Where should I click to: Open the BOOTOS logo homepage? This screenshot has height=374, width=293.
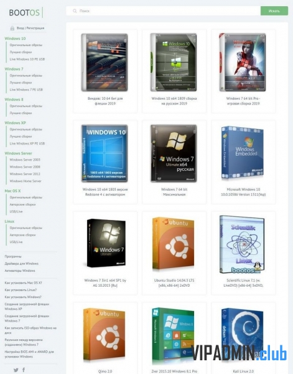tap(24, 12)
